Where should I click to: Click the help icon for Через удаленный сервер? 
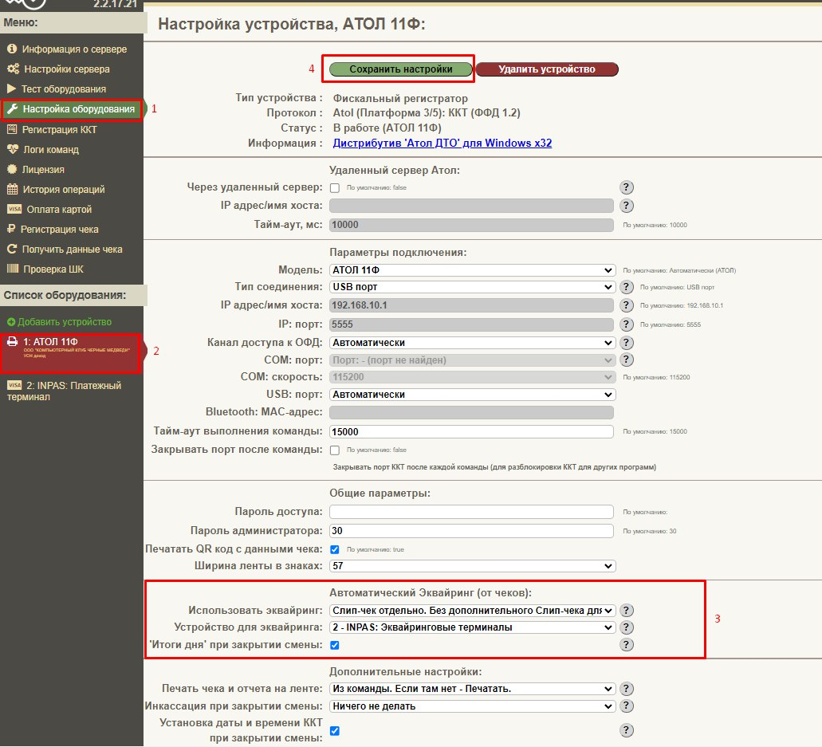pyautogui.click(x=627, y=187)
